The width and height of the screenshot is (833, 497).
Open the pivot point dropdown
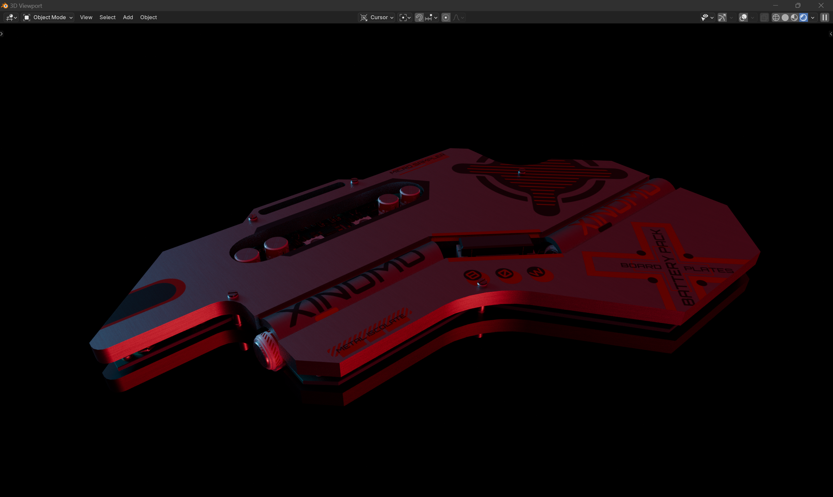(x=404, y=18)
